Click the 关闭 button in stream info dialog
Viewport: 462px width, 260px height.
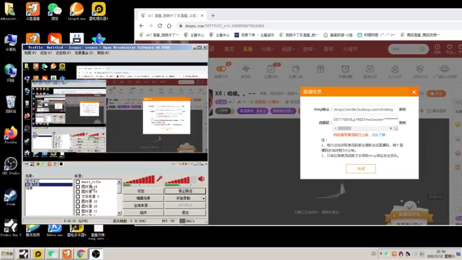(360, 169)
